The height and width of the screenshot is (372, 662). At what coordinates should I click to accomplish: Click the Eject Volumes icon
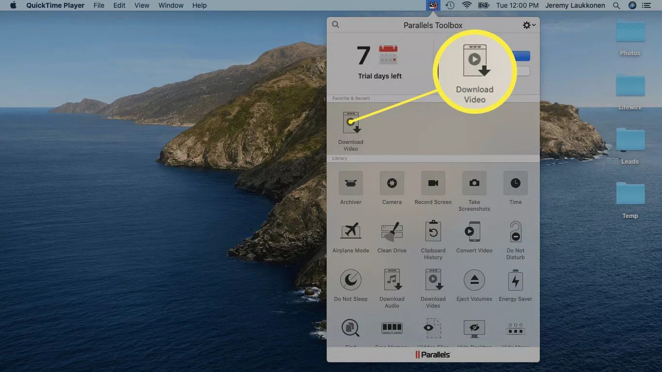click(x=474, y=280)
